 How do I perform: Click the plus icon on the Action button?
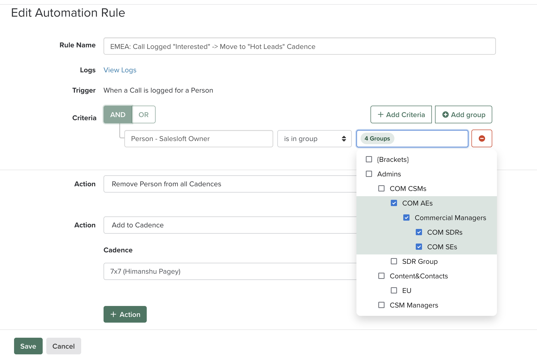pyautogui.click(x=113, y=314)
